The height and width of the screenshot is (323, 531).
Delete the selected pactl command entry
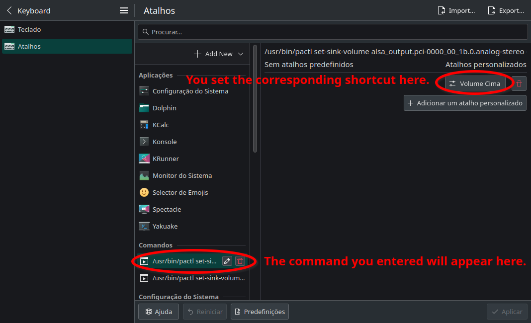click(x=240, y=261)
